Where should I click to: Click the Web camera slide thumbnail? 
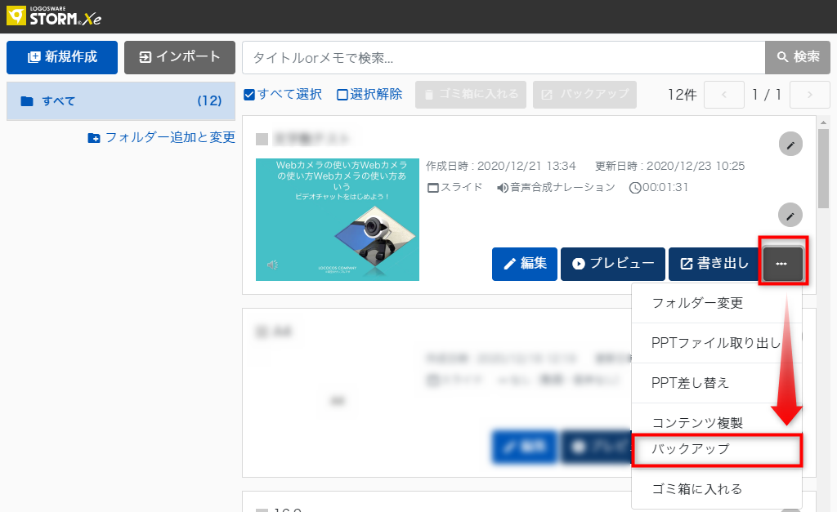tap(337, 219)
